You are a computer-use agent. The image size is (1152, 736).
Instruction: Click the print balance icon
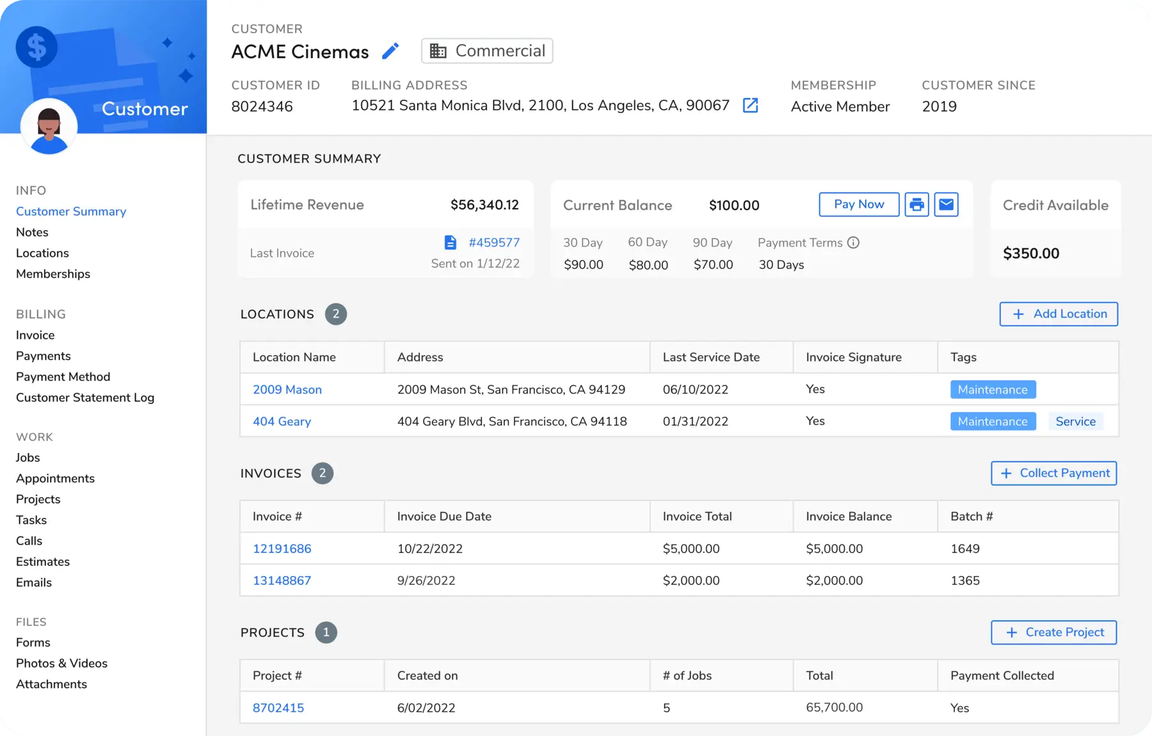[x=916, y=205]
